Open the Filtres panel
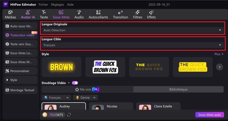The width and height of the screenshot is (228, 121). point(137,15)
